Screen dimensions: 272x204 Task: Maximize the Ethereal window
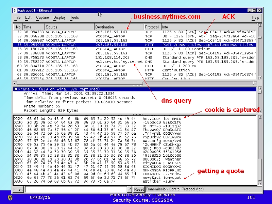[x=254, y=11]
